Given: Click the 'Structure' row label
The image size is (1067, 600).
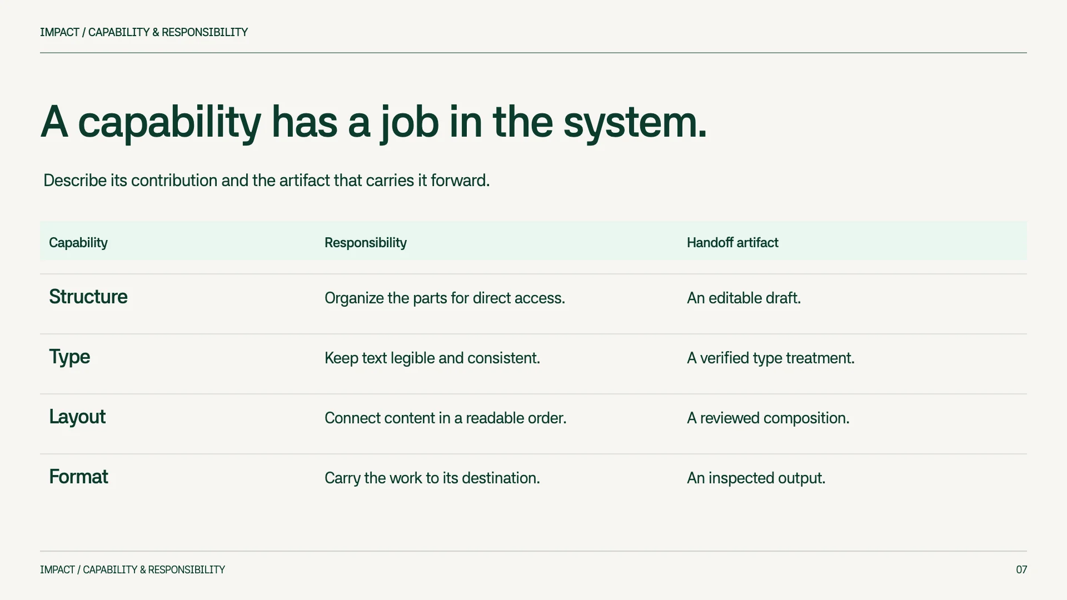Looking at the screenshot, I should 88,297.
